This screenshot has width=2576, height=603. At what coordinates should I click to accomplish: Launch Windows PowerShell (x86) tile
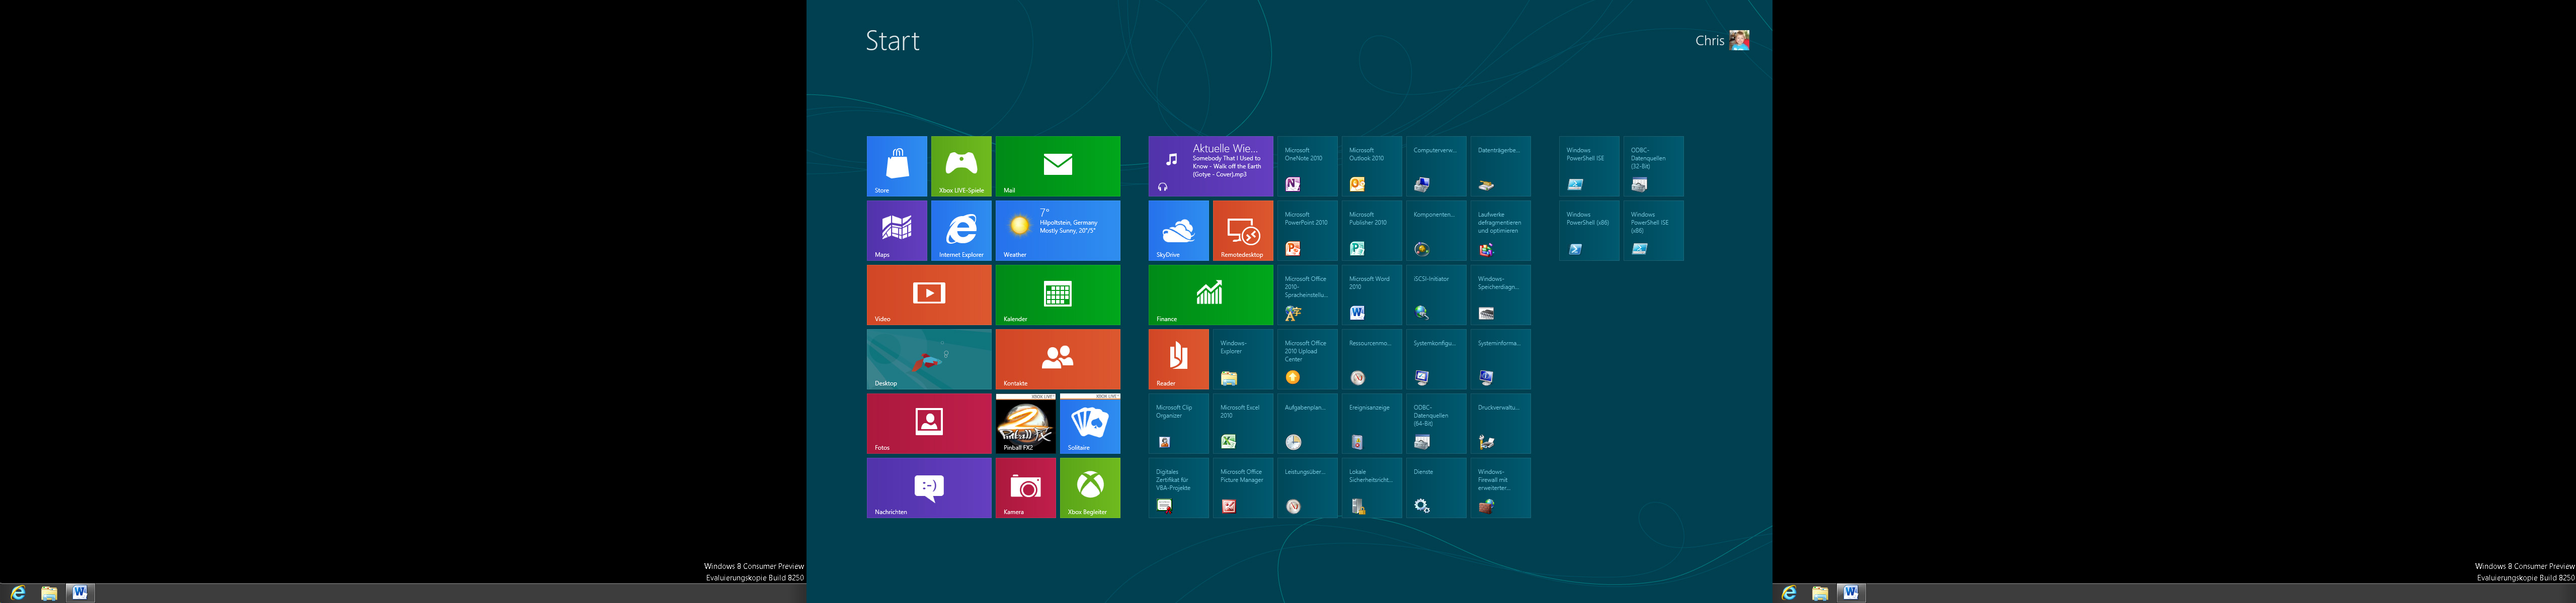pyautogui.click(x=1589, y=231)
